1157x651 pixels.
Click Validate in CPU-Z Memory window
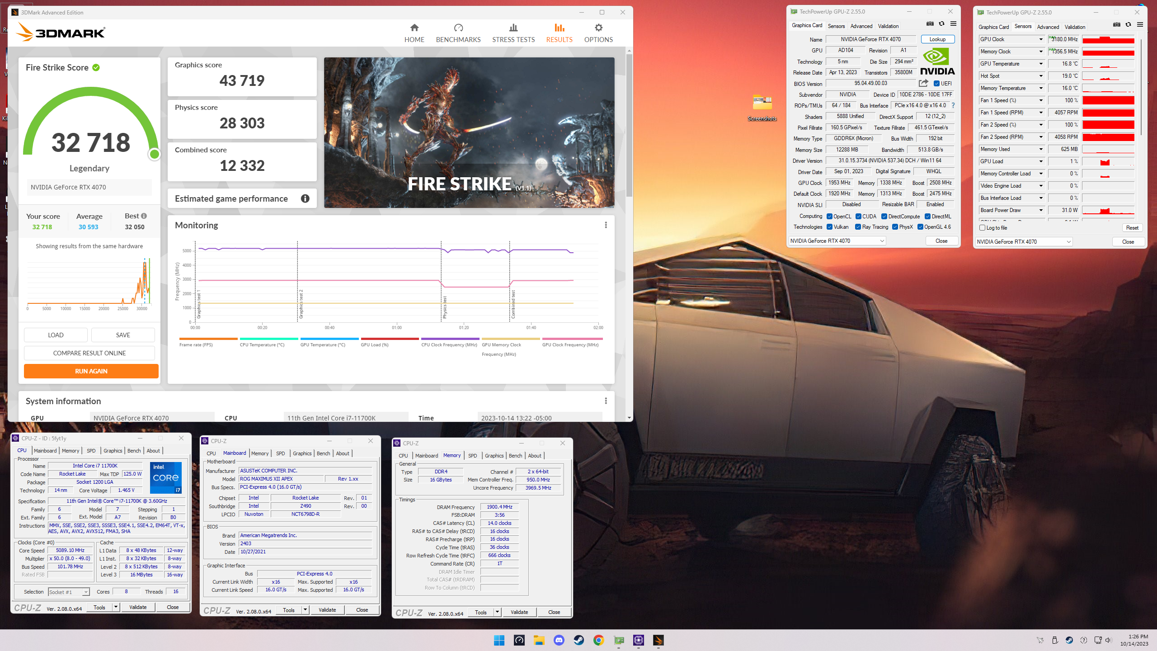(x=519, y=612)
